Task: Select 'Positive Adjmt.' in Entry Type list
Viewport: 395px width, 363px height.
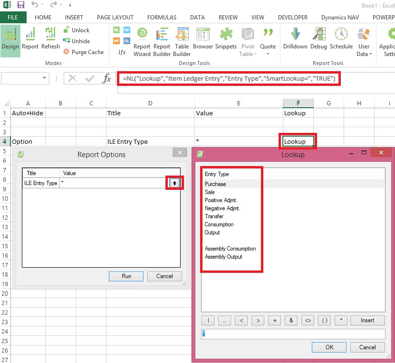Action: tap(221, 200)
